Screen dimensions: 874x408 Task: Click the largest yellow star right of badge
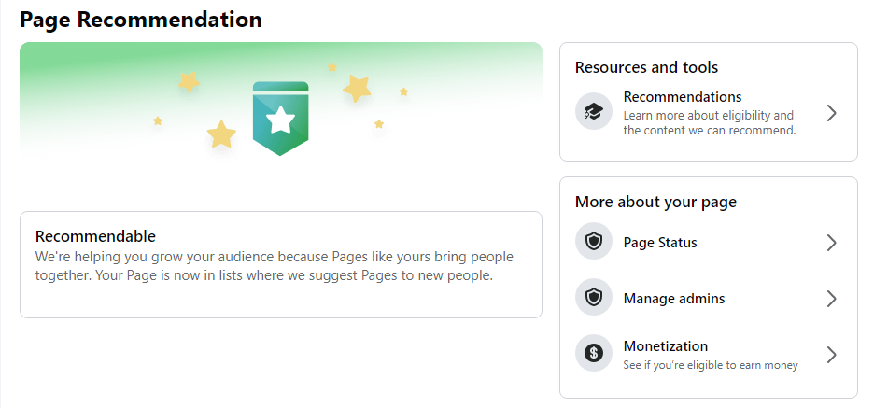(x=357, y=89)
